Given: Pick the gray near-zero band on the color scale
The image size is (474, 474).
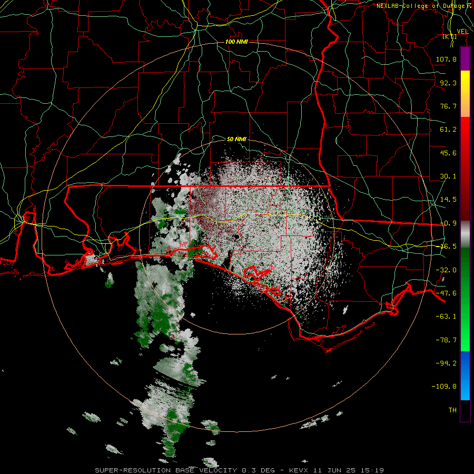Looking at the screenshot, I should 465,234.
